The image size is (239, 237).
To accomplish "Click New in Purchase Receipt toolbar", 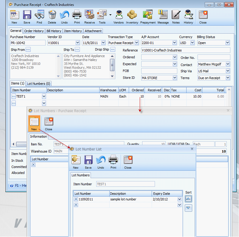I will click(15, 17).
